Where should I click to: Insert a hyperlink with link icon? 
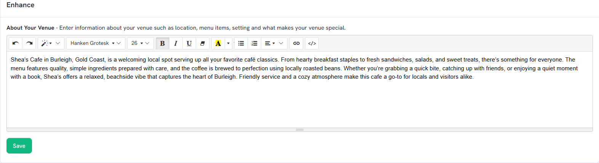[296, 43]
